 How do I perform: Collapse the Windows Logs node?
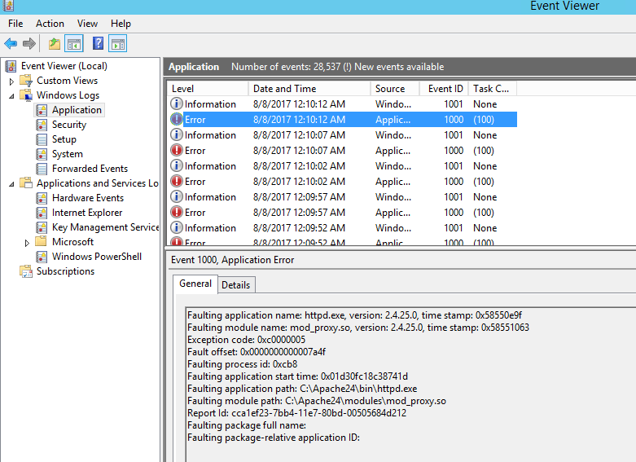click(x=11, y=95)
